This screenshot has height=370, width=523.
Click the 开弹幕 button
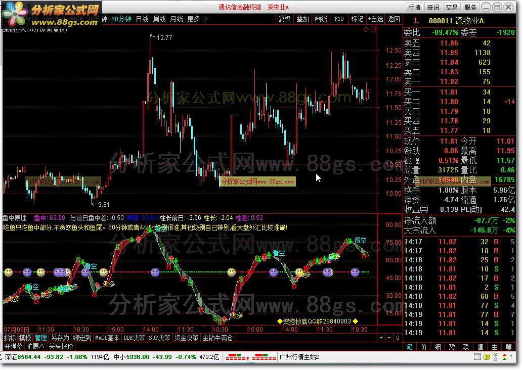click(x=13, y=346)
